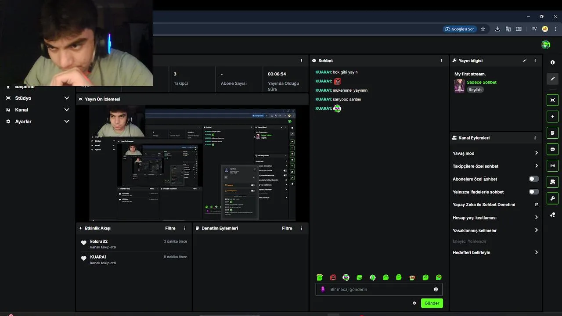Viewport: 562px width, 316px height.
Task: Click the broadcast signal icon in right sidebar
Action: pos(552,165)
